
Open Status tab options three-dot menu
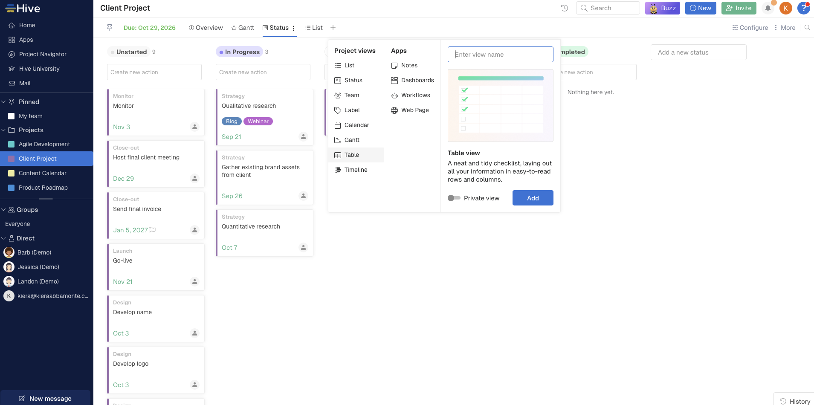click(x=294, y=28)
